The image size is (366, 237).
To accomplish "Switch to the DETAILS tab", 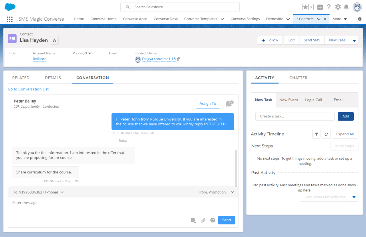I will pos(53,78).
